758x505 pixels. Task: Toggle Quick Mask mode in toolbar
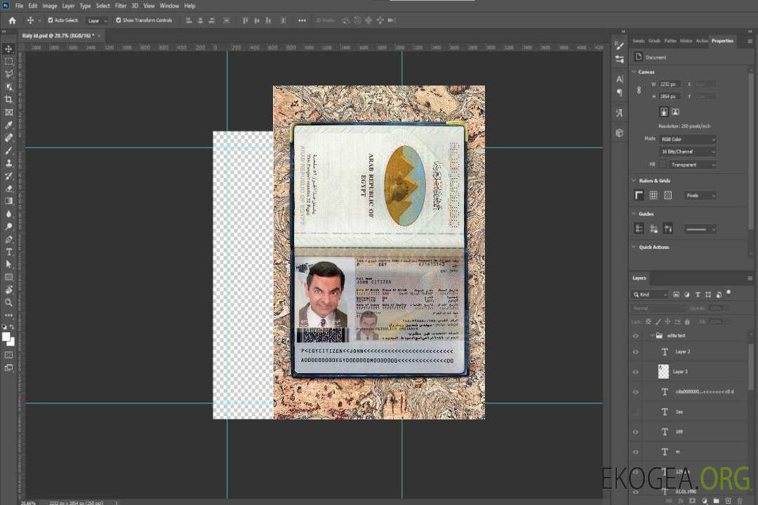coord(8,355)
